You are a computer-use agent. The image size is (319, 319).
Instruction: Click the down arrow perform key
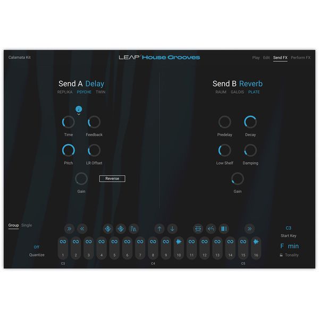point(172,229)
